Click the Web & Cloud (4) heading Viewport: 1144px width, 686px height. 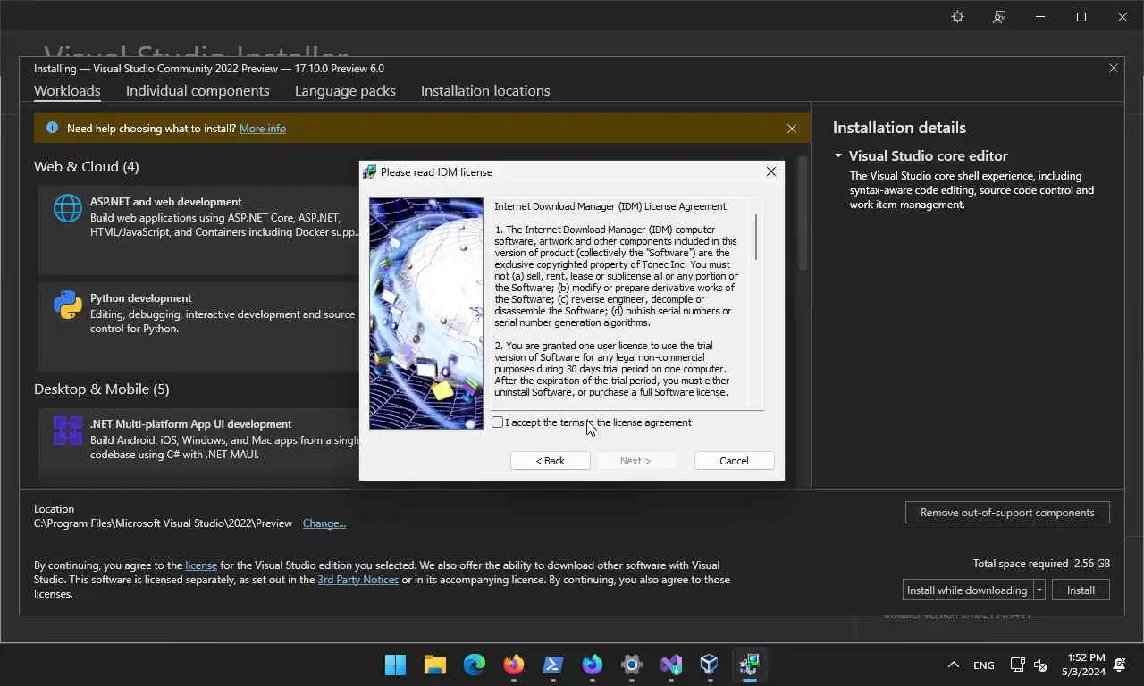coord(87,167)
